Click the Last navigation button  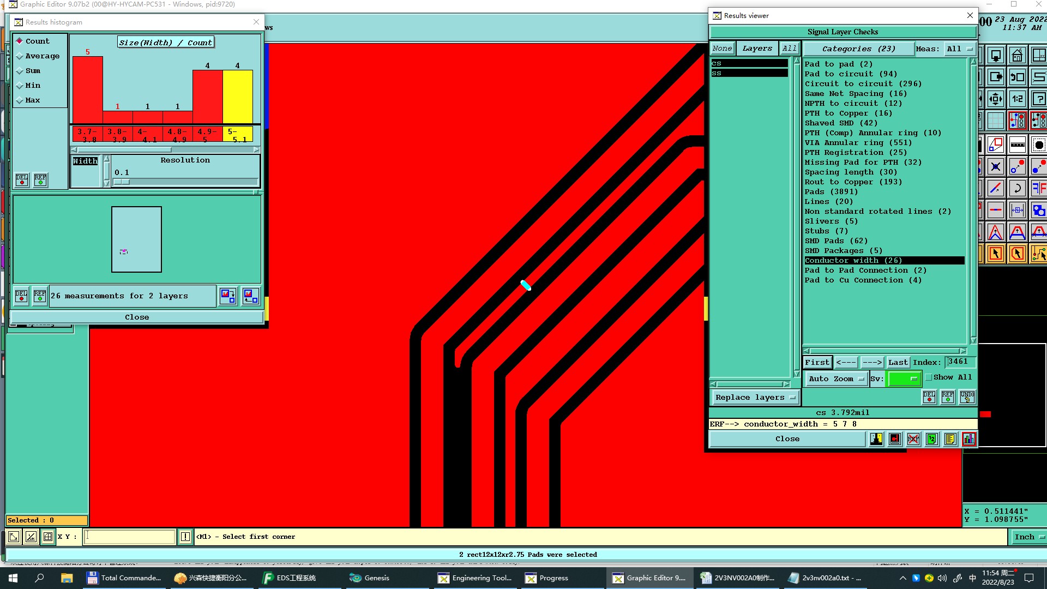(x=898, y=362)
